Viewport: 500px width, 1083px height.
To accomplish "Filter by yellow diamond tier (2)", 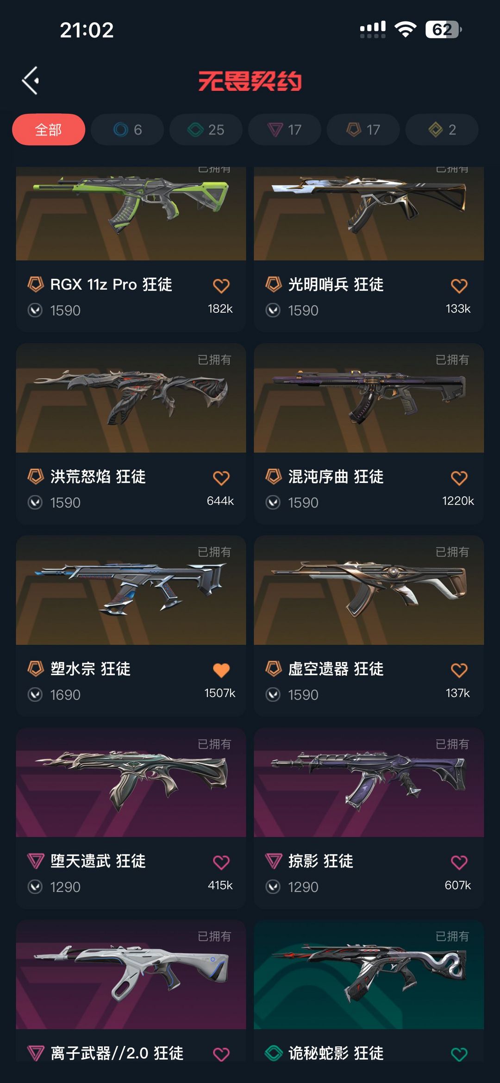I will tap(442, 129).
